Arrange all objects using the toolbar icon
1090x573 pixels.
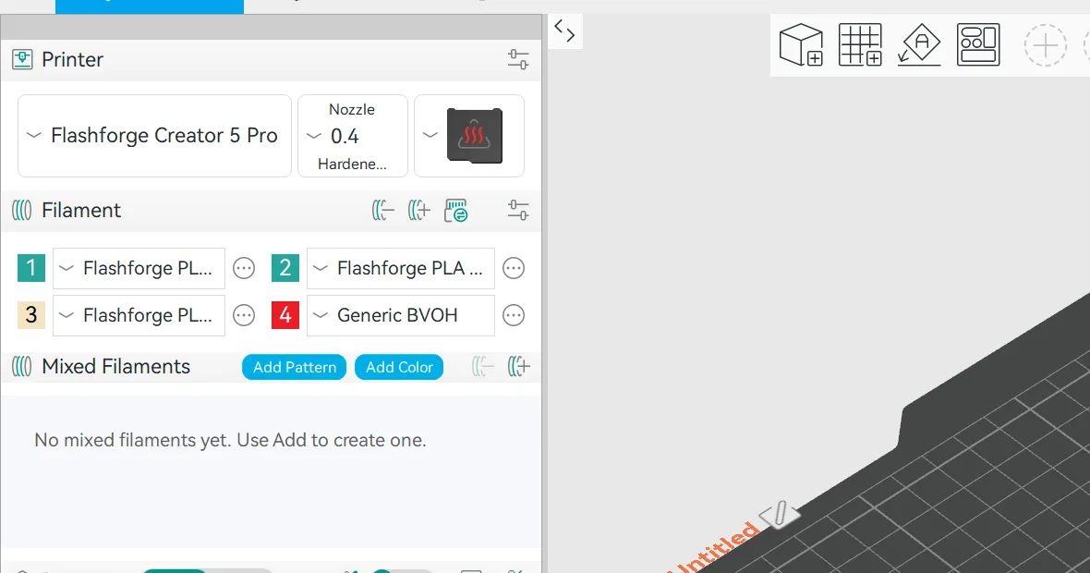[x=978, y=45]
